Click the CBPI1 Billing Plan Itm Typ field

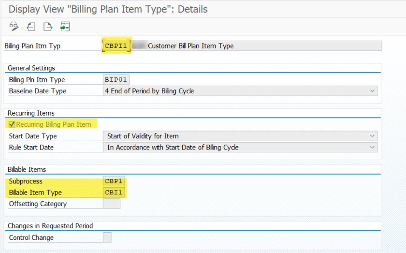point(117,46)
